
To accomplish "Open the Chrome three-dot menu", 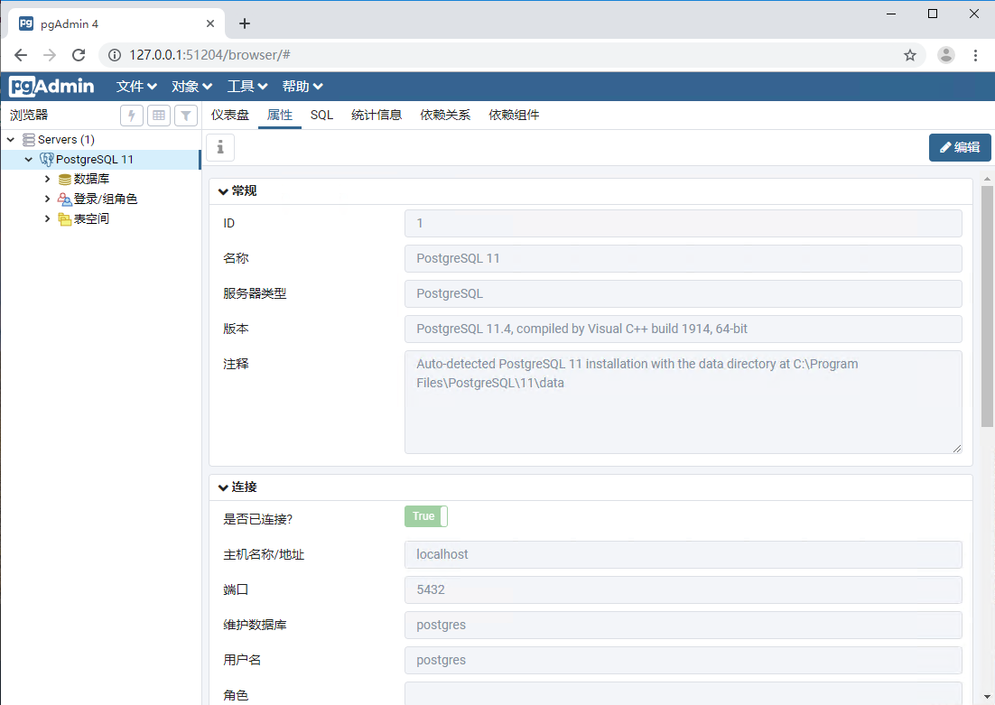I will pos(975,55).
